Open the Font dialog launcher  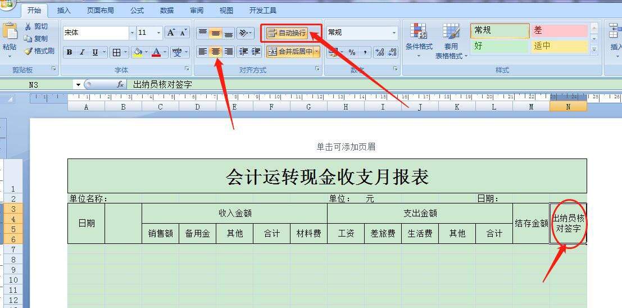187,69
